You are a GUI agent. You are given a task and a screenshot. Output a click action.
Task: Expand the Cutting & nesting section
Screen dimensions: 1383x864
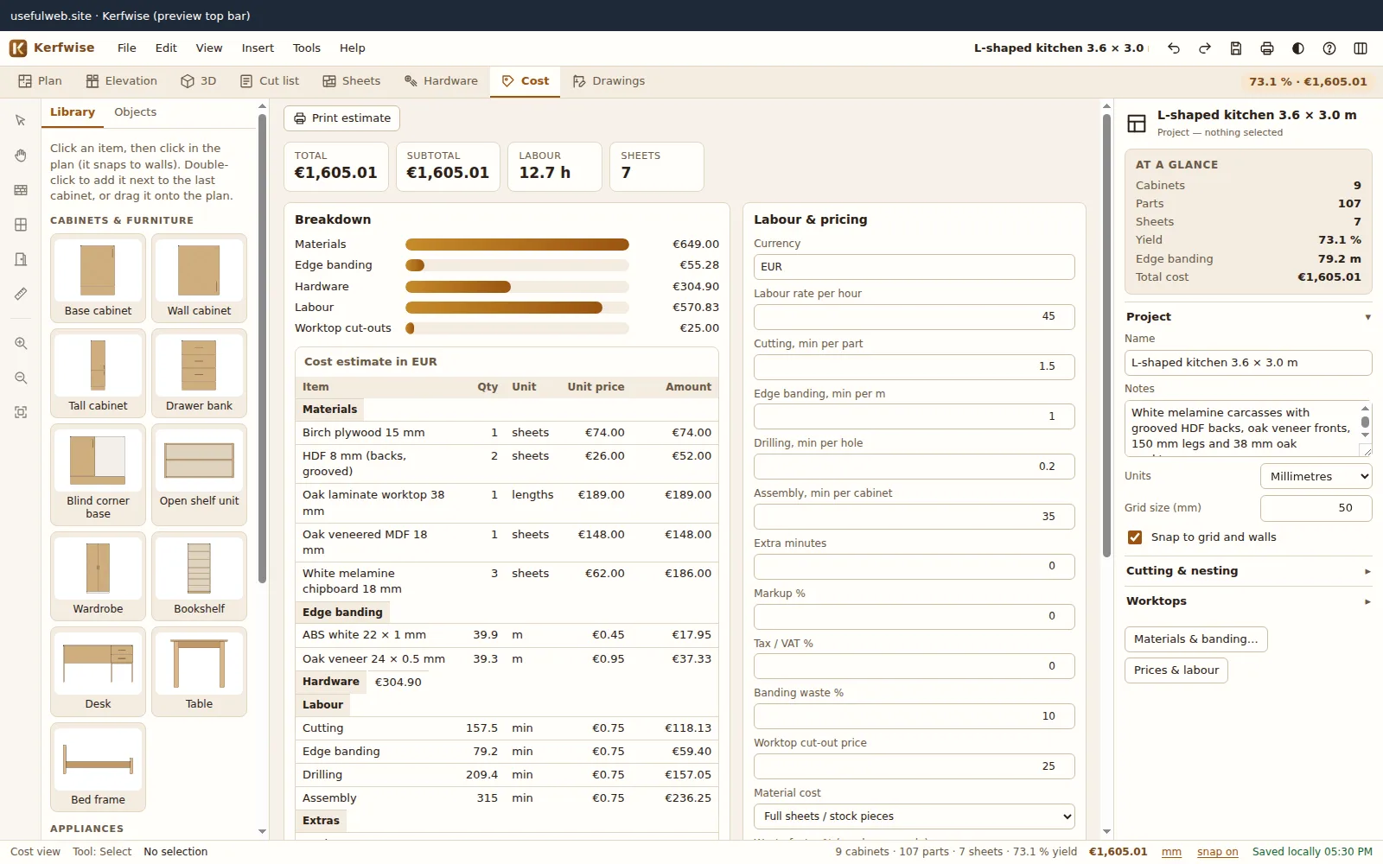1248,571
